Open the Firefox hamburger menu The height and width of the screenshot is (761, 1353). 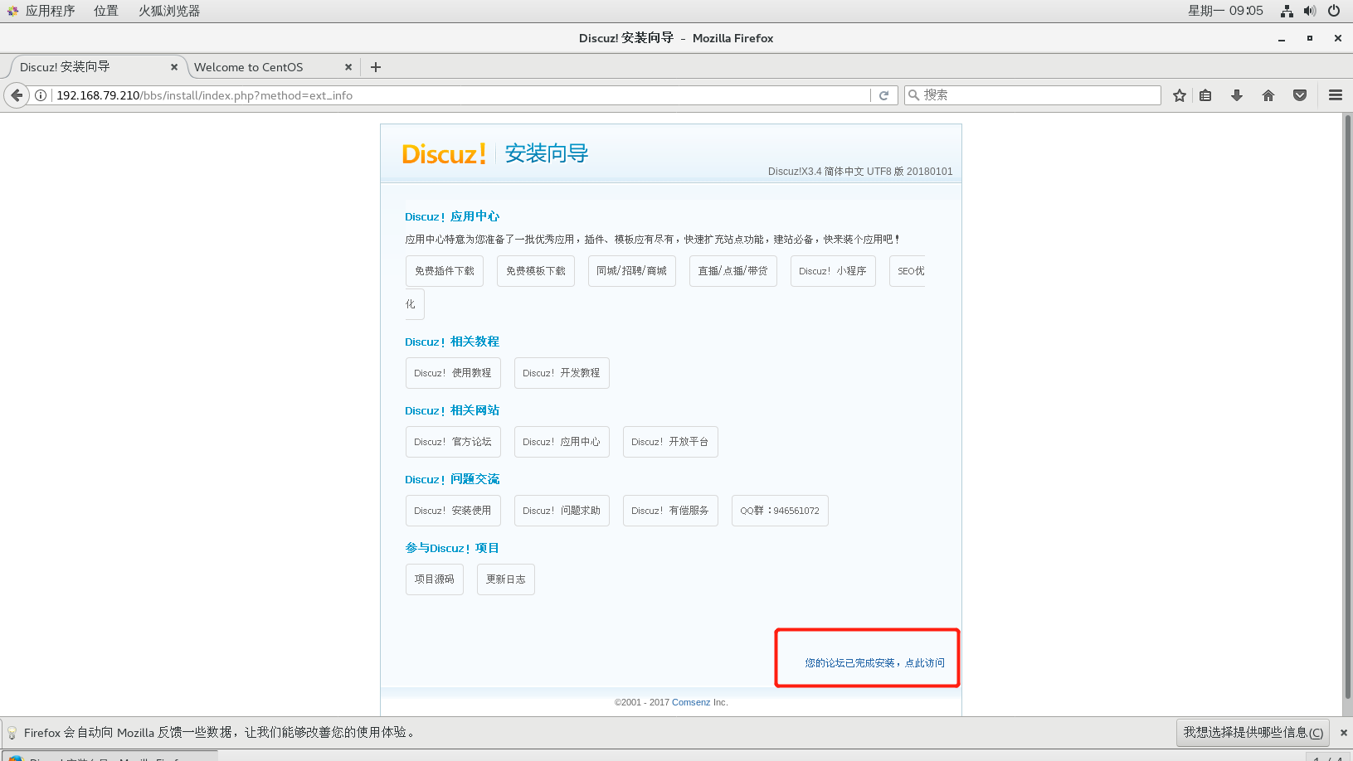coord(1336,95)
